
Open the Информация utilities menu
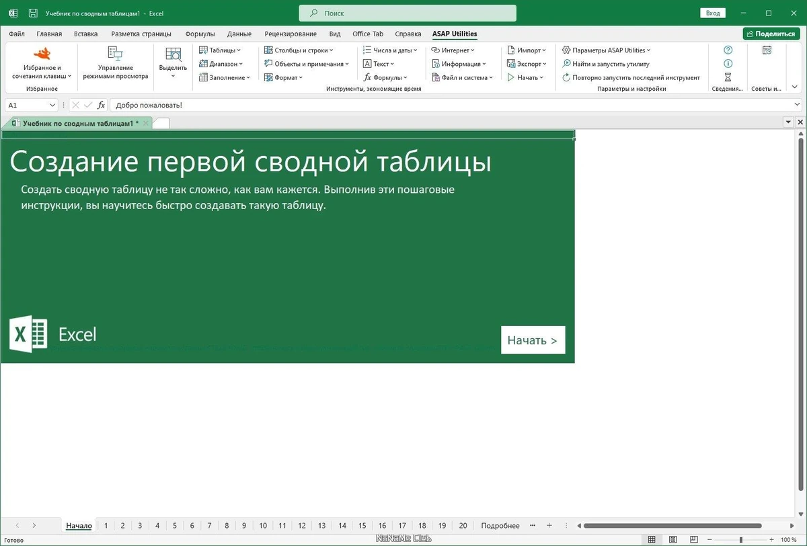point(459,64)
